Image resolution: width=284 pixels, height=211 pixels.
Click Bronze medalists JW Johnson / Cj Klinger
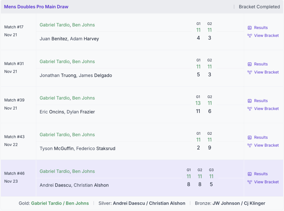pos(239,203)
